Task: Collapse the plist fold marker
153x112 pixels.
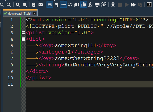Action: 23,33
